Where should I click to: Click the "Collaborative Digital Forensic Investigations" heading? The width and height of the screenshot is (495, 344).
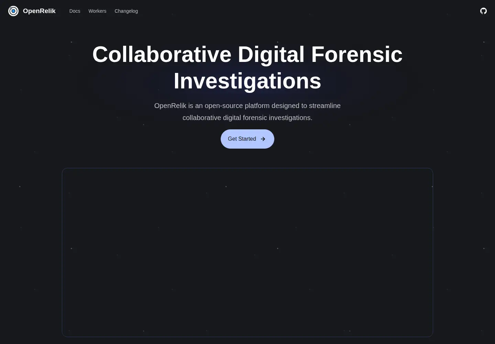247,68
